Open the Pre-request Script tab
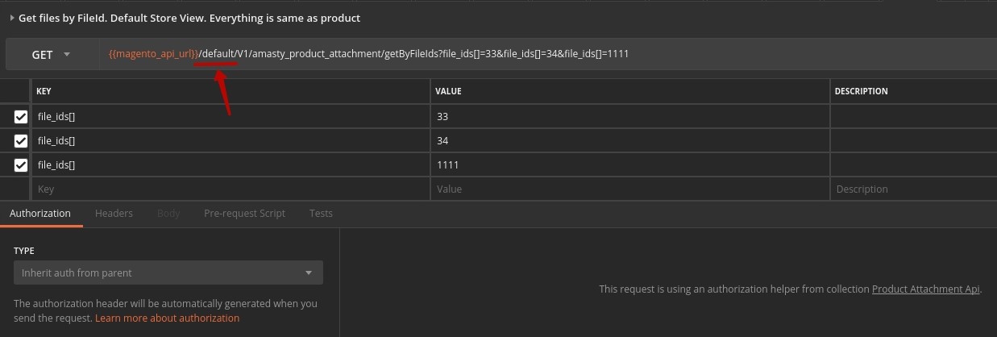 244,214
